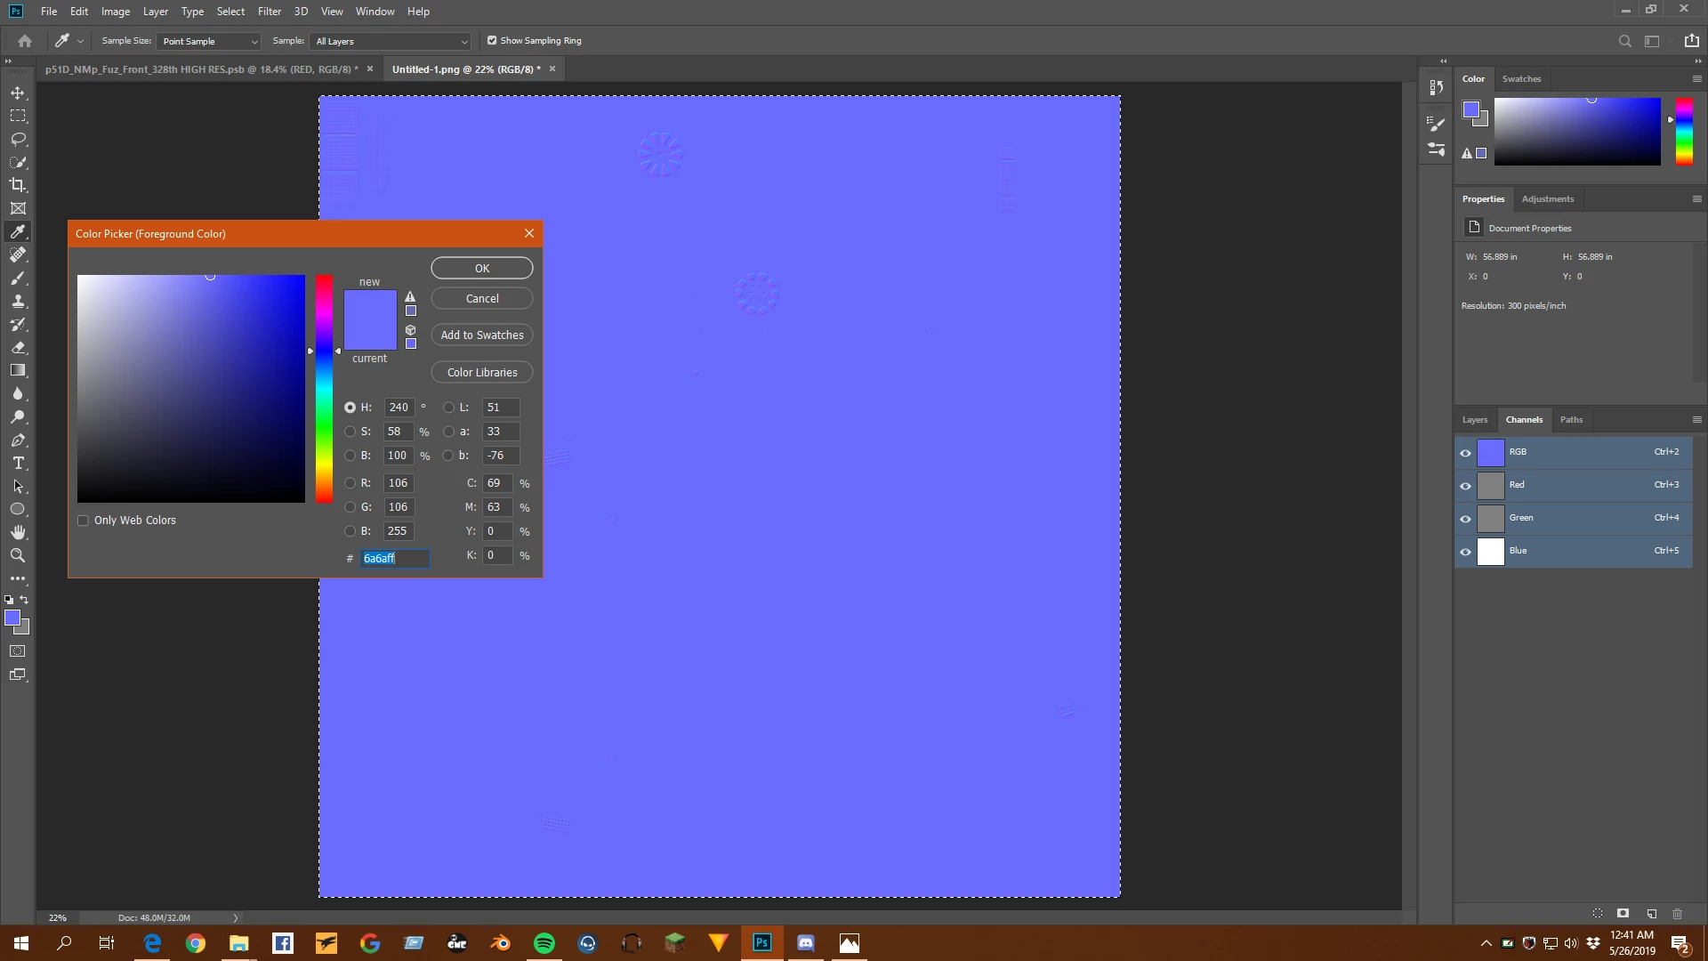
Task: Open the Filter menu
Action: (x=269, y=12)
